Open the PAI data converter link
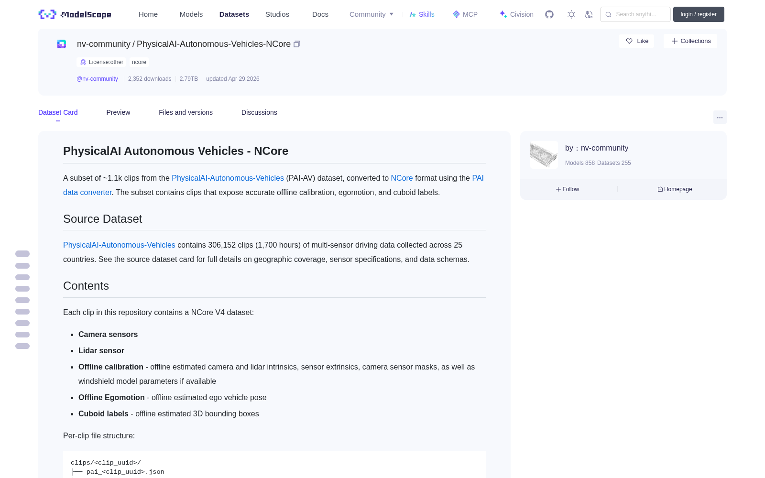Image resolution: width=765 pixels, height=478 pixels. pyautogui.click(x=87, y=192)
